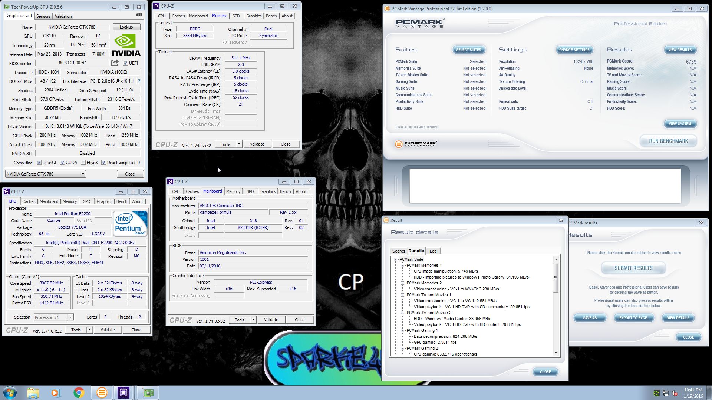Image resolution: width=712 pixels, height=400 pixels.
Task: Close the PCMark results dialog with X
Action: click(701, 223)
